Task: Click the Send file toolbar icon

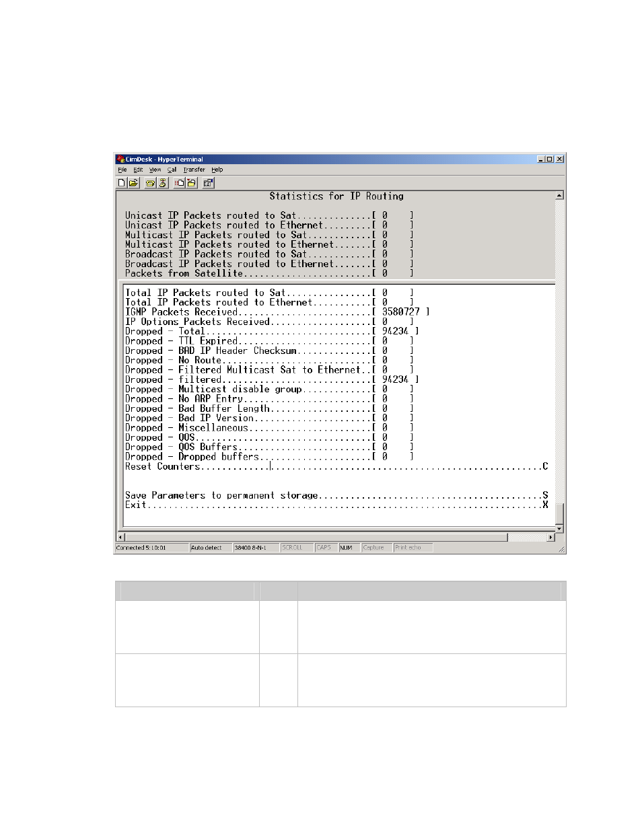Action: pos(180,182)
